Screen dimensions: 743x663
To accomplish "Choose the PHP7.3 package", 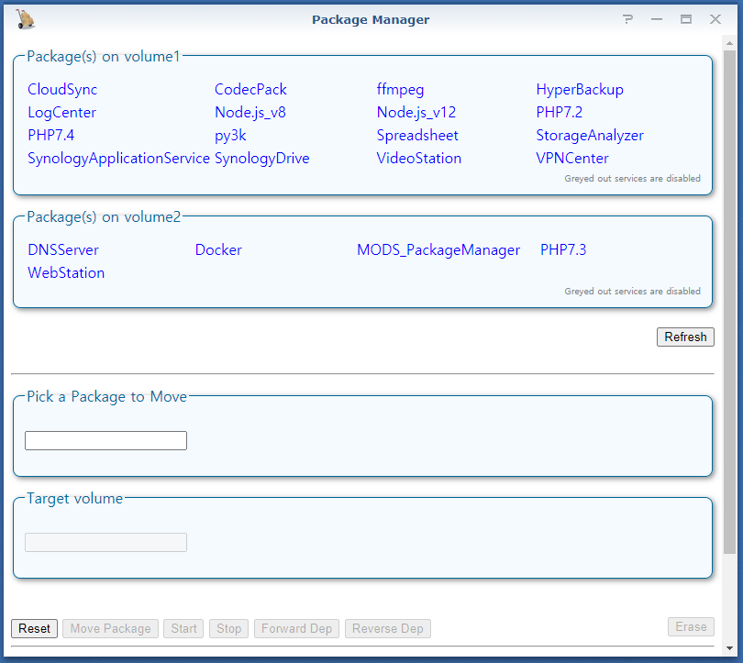I will click(563, 250).
